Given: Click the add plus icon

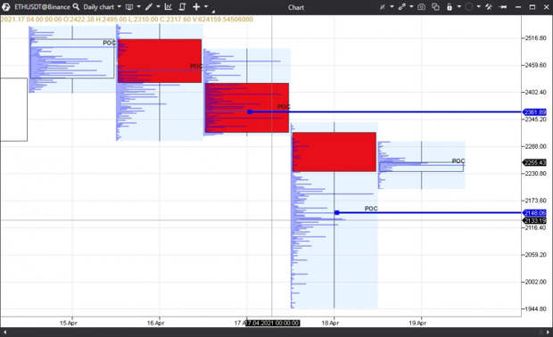Looking at the screenshot, I should pyautogui.click(x=196, y=7).
